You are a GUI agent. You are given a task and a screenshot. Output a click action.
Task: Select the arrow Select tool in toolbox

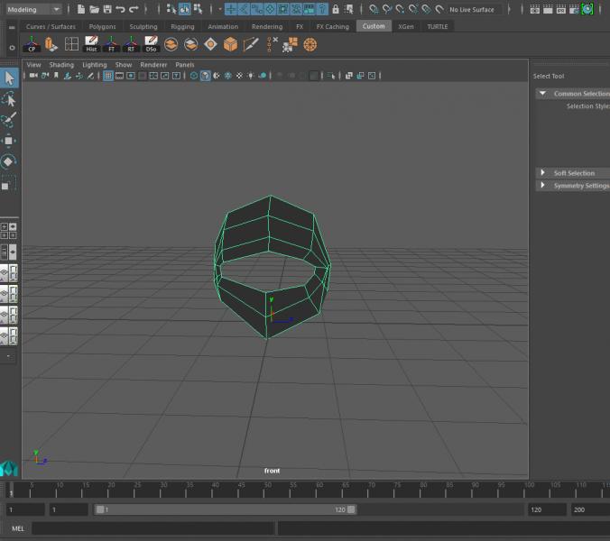pos(9,78)
